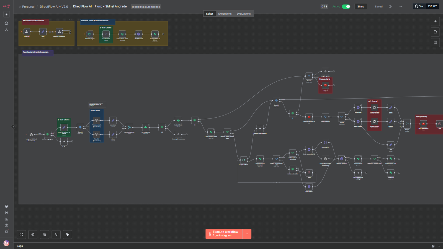The image size is (443, 249).
Task: Open the Variables icon in sidebar
Action: click(6, 213)
